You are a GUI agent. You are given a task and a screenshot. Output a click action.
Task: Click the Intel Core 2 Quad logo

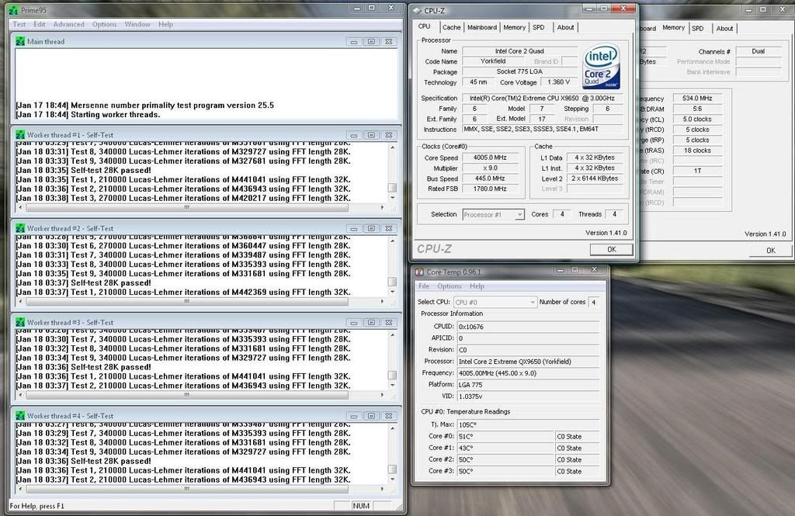coord(602,68)
